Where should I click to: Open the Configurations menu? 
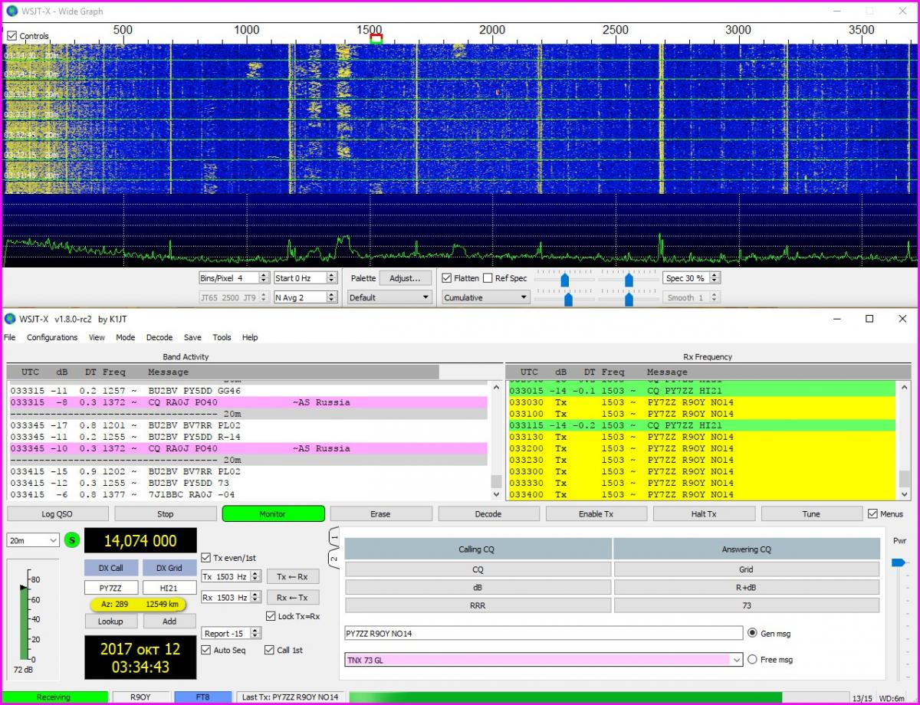pos(52,337)
